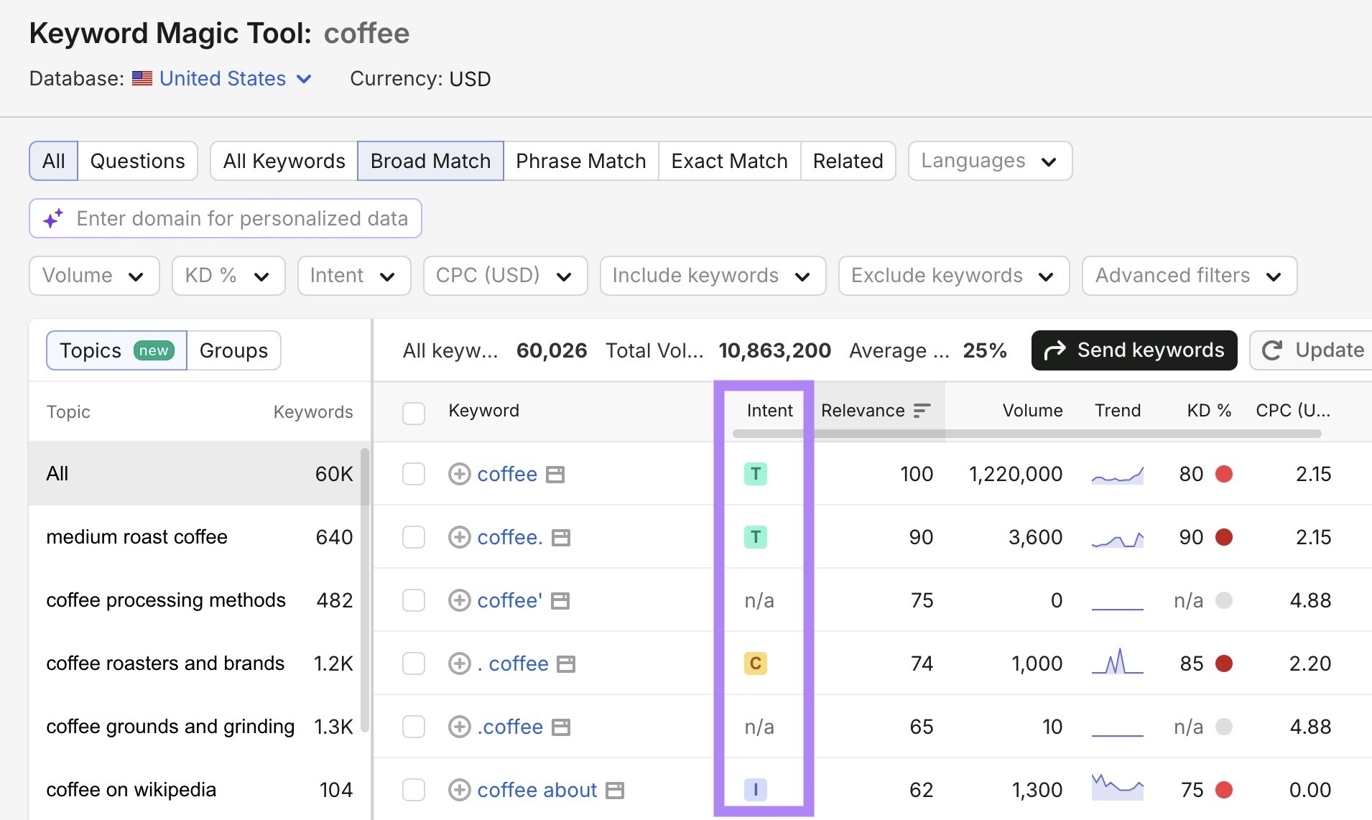This screenshot has width=1372, height=820.
Task: Open SERP icon beside 'coffee.' keyword
Action: (561, 538)
